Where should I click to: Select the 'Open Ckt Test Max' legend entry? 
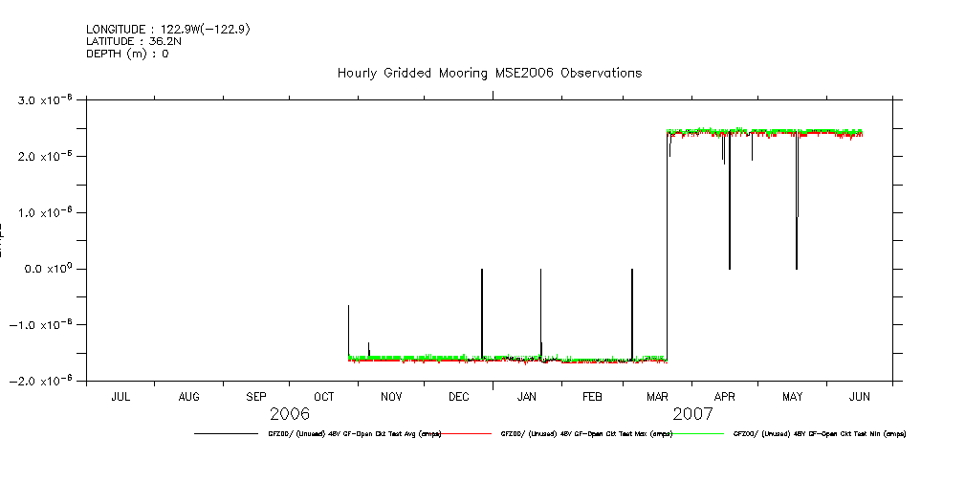[x=586, y=433]
